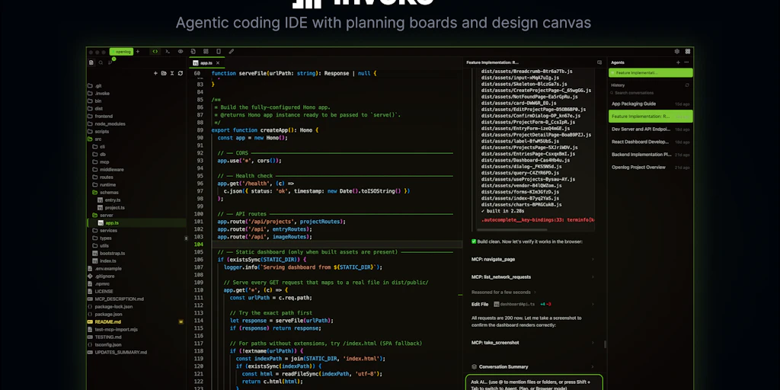The image size is (780, 390).
Task: Open Backend Implementation Plan conversation
Action: (x=651, y=155)
